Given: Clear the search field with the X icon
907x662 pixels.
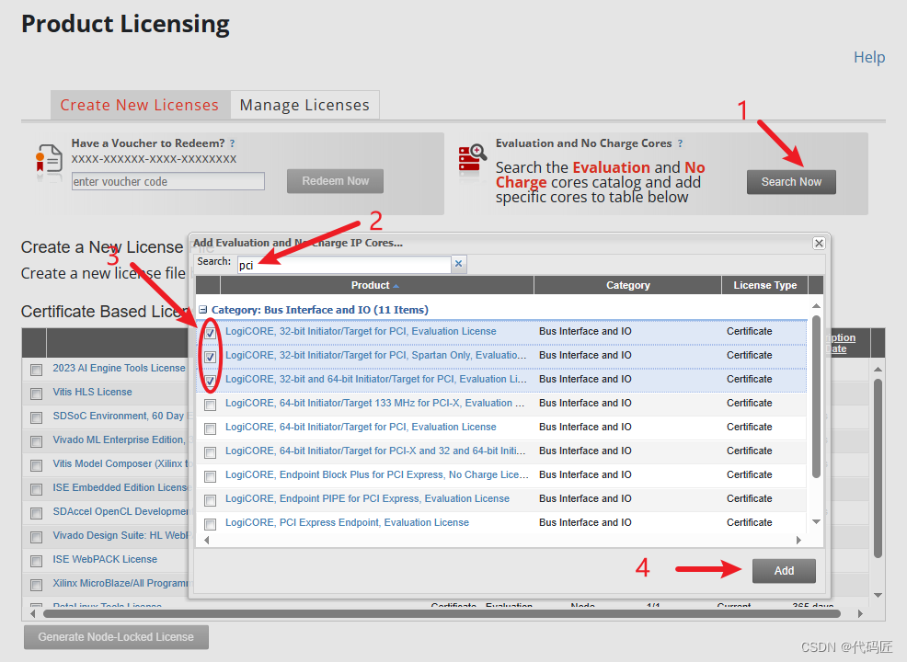Looking at the screenshot, I should (458, 264).
